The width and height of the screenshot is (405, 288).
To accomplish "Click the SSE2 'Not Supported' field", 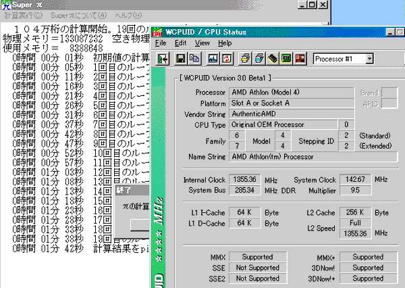I will point(258,279).
